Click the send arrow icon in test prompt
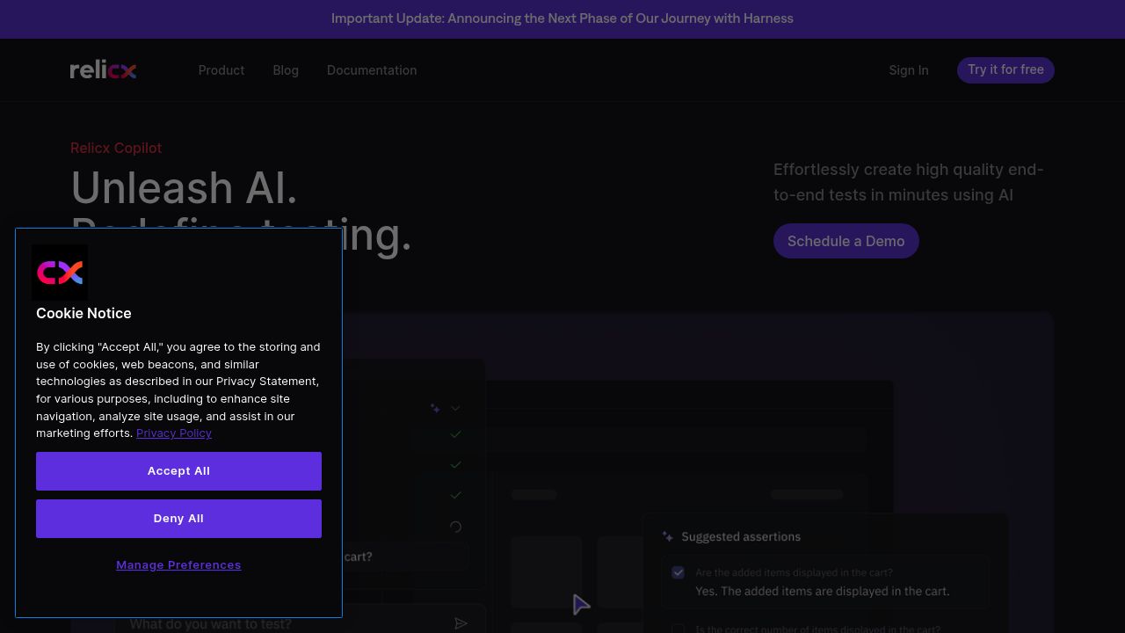 [461, 623]
